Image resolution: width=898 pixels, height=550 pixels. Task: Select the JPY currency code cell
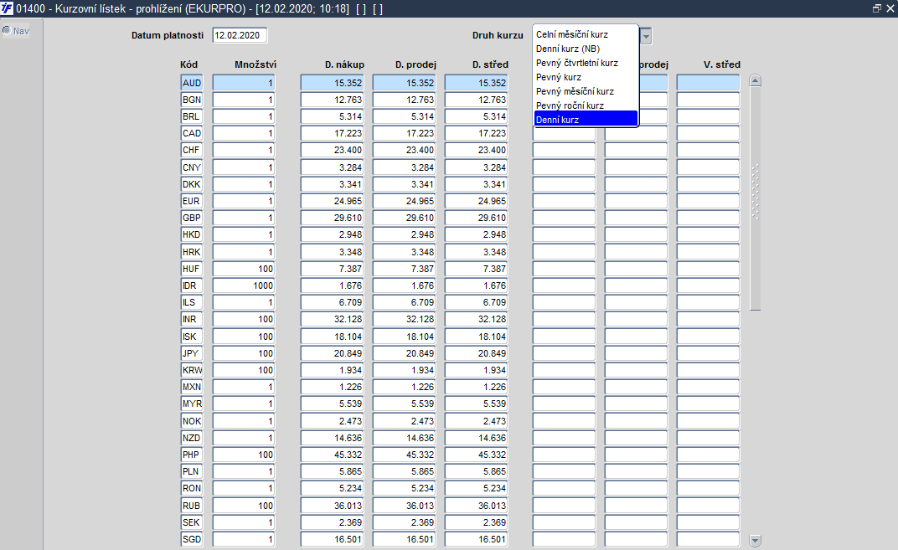click(191, 353)
